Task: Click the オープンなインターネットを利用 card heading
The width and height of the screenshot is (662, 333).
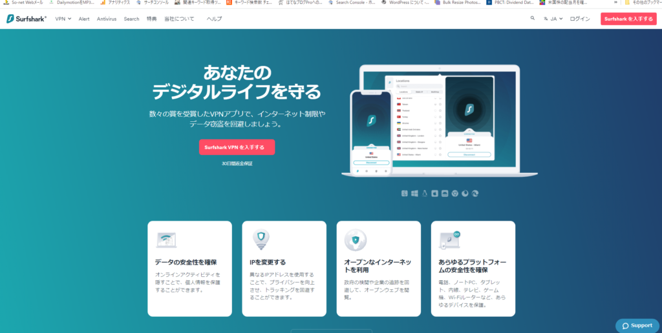Action: pyautogui.click(x=378, y=266)
